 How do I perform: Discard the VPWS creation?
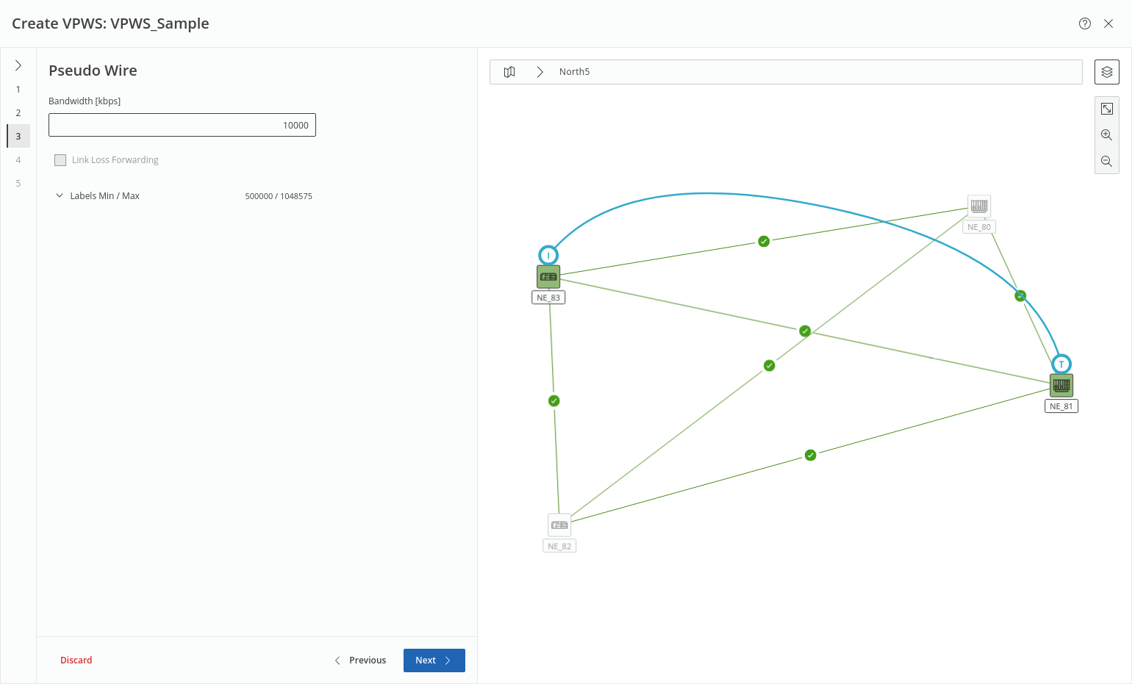point(76,660)
